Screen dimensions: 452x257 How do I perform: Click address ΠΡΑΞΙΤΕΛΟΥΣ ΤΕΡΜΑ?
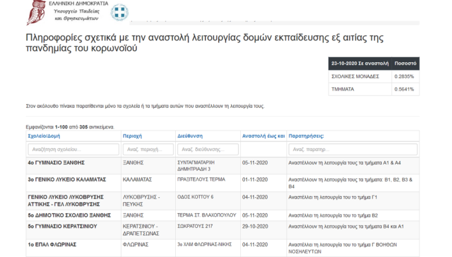(201, 180)
